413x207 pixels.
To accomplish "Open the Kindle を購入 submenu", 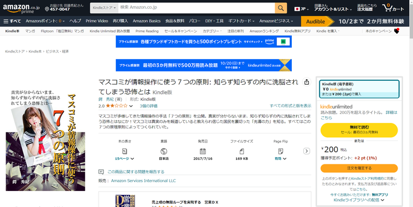I will pos(327,31).
